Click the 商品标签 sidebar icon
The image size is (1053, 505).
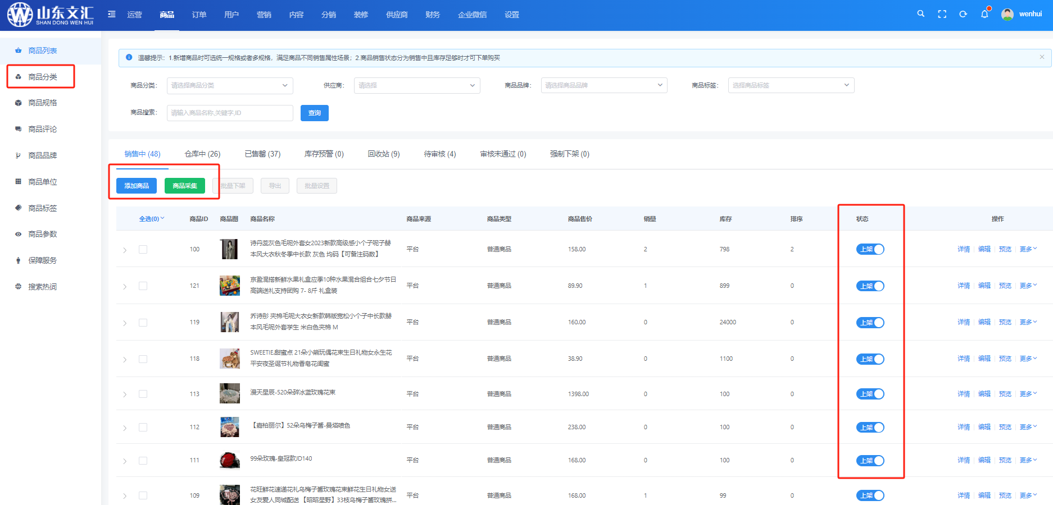click(x=18, y=208)
